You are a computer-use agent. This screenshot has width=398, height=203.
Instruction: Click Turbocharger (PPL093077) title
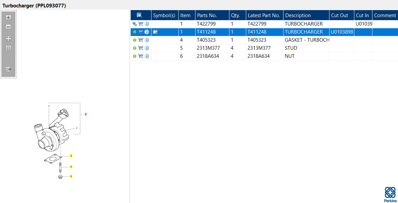(34, 6)
